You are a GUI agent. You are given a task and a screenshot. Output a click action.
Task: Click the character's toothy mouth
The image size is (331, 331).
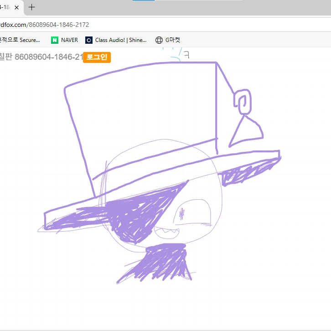click(166, 233)
